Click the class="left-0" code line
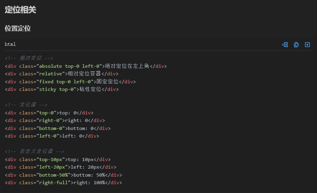Image resolution: width=317 pixels, height=193 pixels. pos(52,136)
